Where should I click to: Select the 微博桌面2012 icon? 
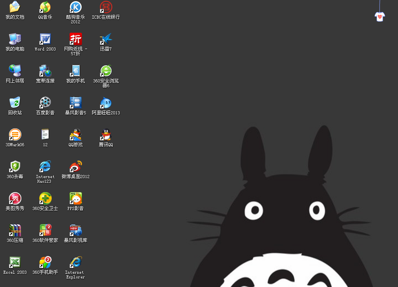[x=75, y=166]
